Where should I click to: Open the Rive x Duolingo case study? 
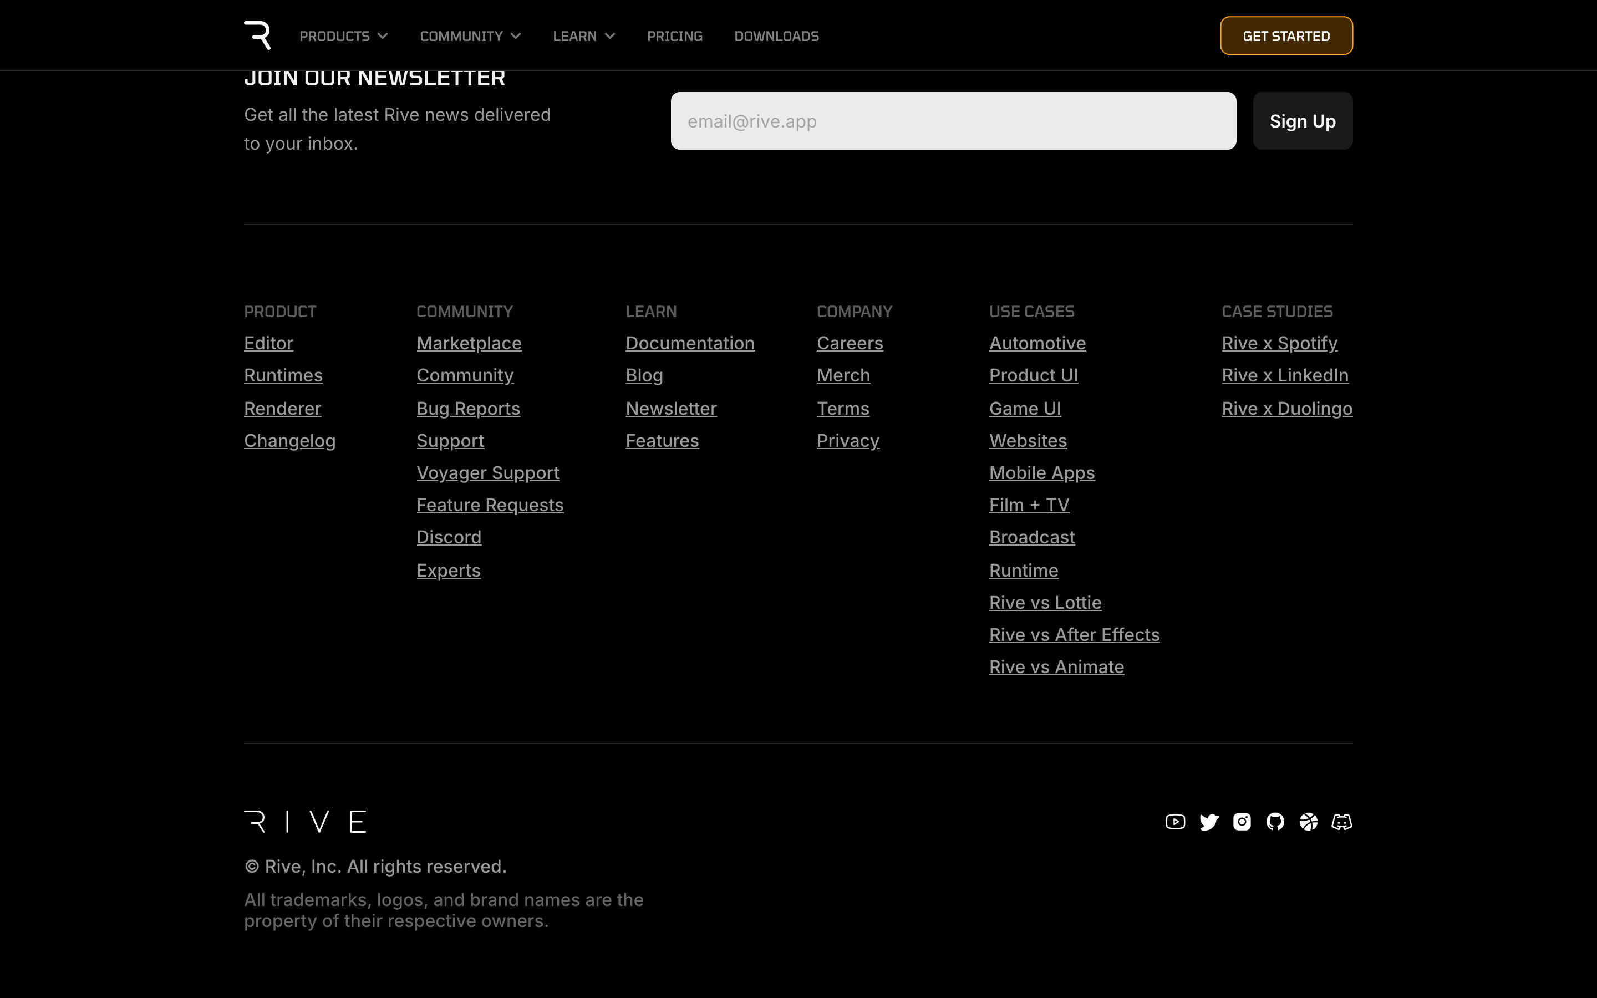pyautogui.click(x=1287, y=409)
